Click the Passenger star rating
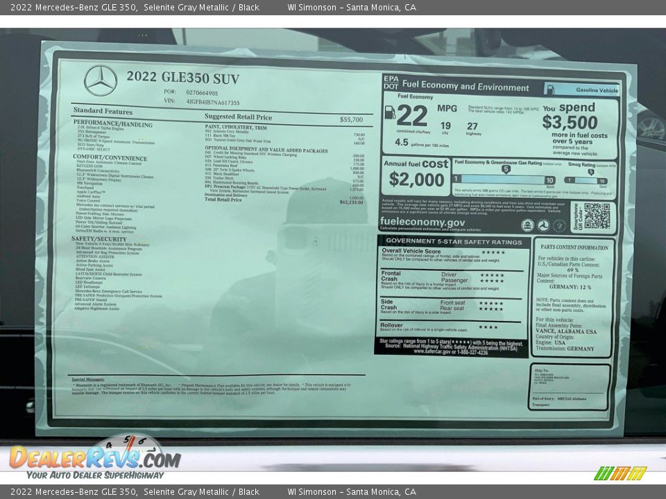Viewport: 666px width, 499px height. click(x=492, y=281)
